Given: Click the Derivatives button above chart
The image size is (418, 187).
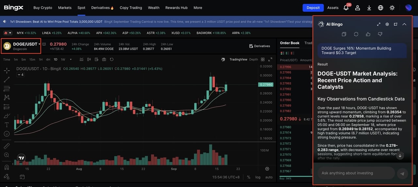Looking at the screenshot, I should 260,46.
